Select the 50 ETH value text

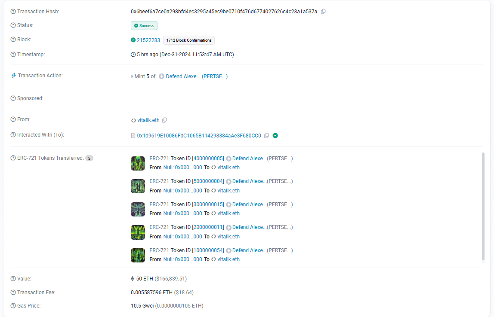145,279
